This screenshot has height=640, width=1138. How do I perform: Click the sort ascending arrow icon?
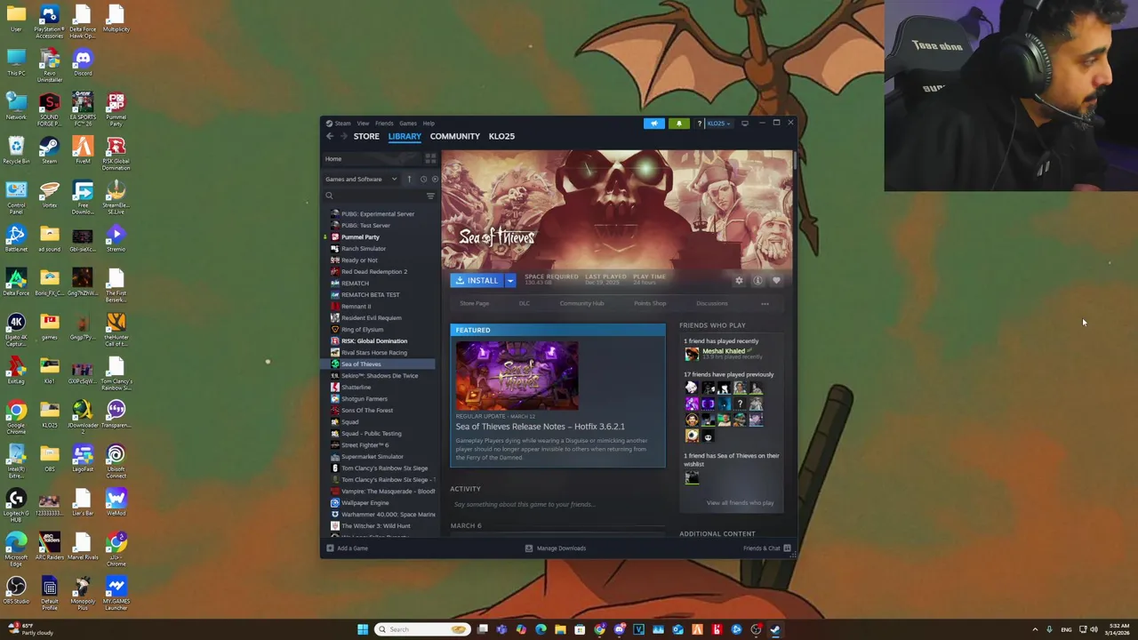409,179
